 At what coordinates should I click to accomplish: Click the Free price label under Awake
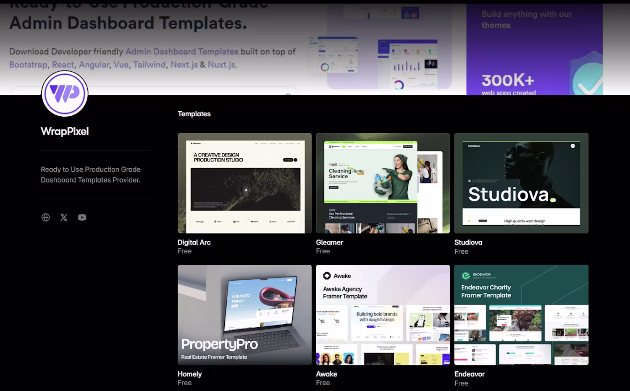point(323,383)
